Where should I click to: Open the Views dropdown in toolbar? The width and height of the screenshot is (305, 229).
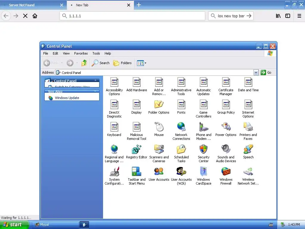coord(141,63)
